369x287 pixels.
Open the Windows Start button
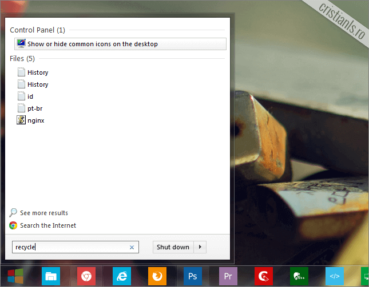(x=15, y=276)
